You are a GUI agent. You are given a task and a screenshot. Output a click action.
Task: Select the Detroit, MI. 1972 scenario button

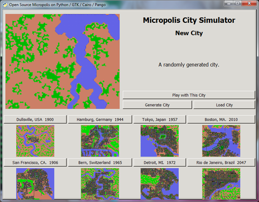click(160, 162)
